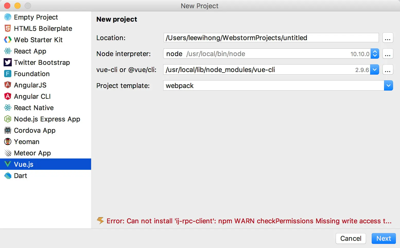Click the Cancel button

pyautogui.click(x=351, y=238)
